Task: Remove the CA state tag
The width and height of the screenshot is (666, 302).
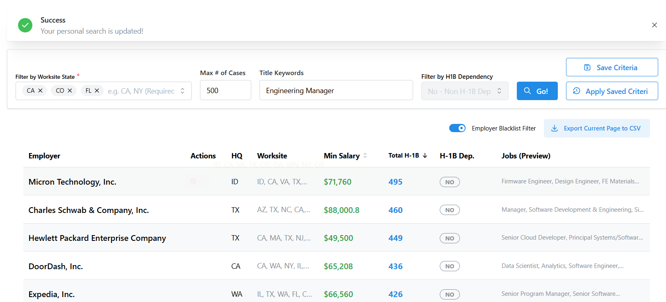Action: pyautogui.click(x=40, y=91)
